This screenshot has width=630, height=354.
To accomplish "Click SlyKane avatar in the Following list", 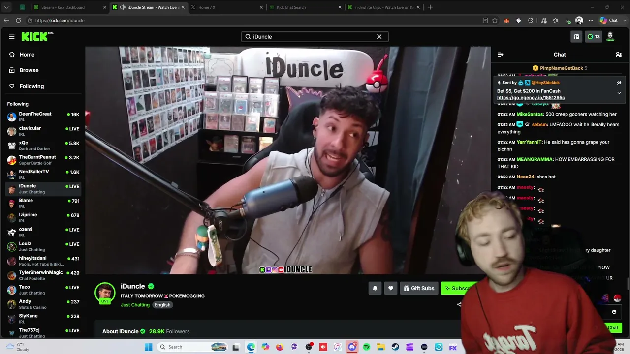I will (x=12, y=318).
